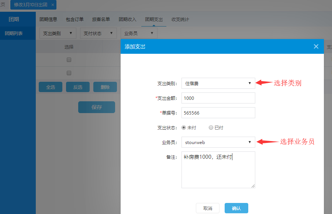Select the 未付 radio button

(184, 127)
